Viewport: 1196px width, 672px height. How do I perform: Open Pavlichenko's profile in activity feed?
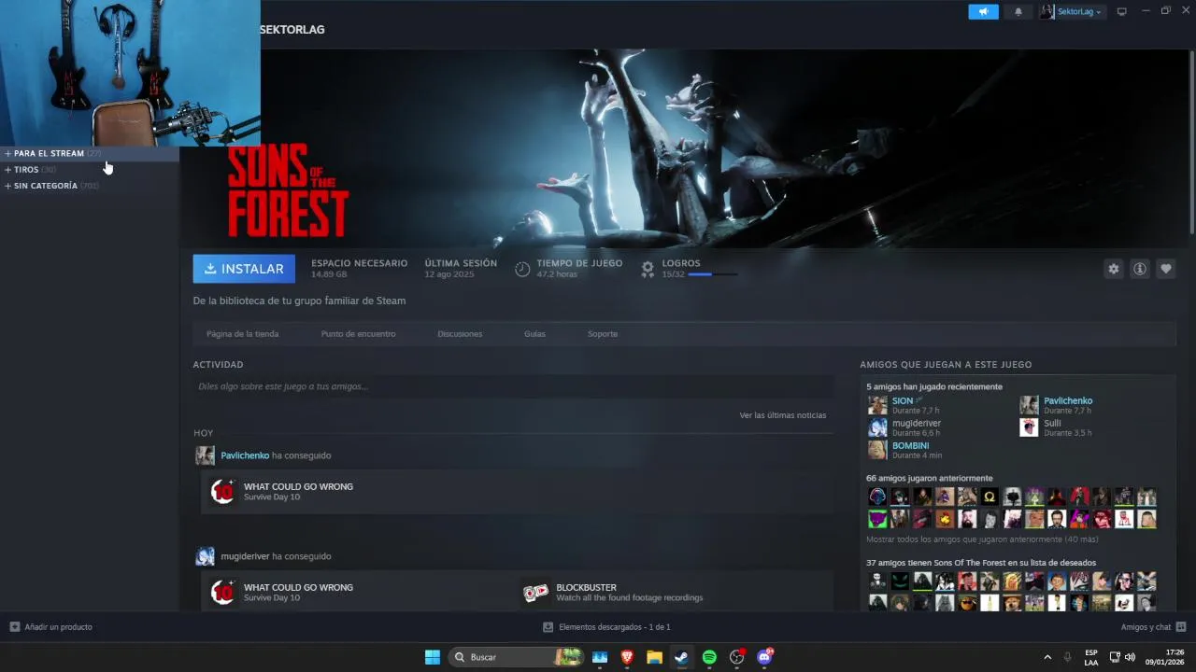[x=245, y=455]
